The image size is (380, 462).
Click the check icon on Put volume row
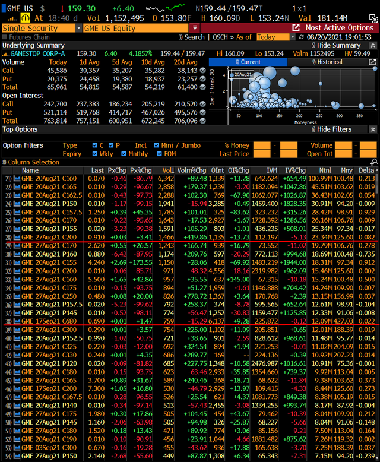[202, 79]
